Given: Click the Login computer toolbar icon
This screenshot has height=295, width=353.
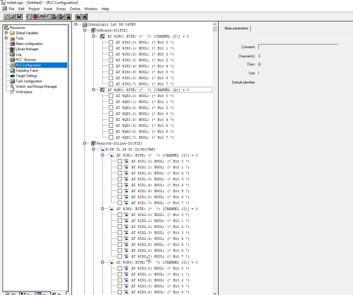Looking at the screenshot, I should point(55,17).
